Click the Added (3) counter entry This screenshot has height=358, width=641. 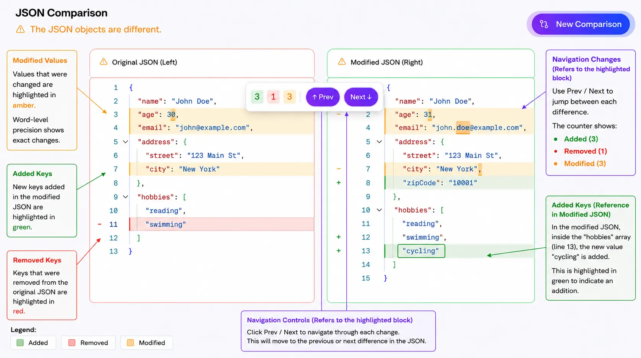click(581, 139)
